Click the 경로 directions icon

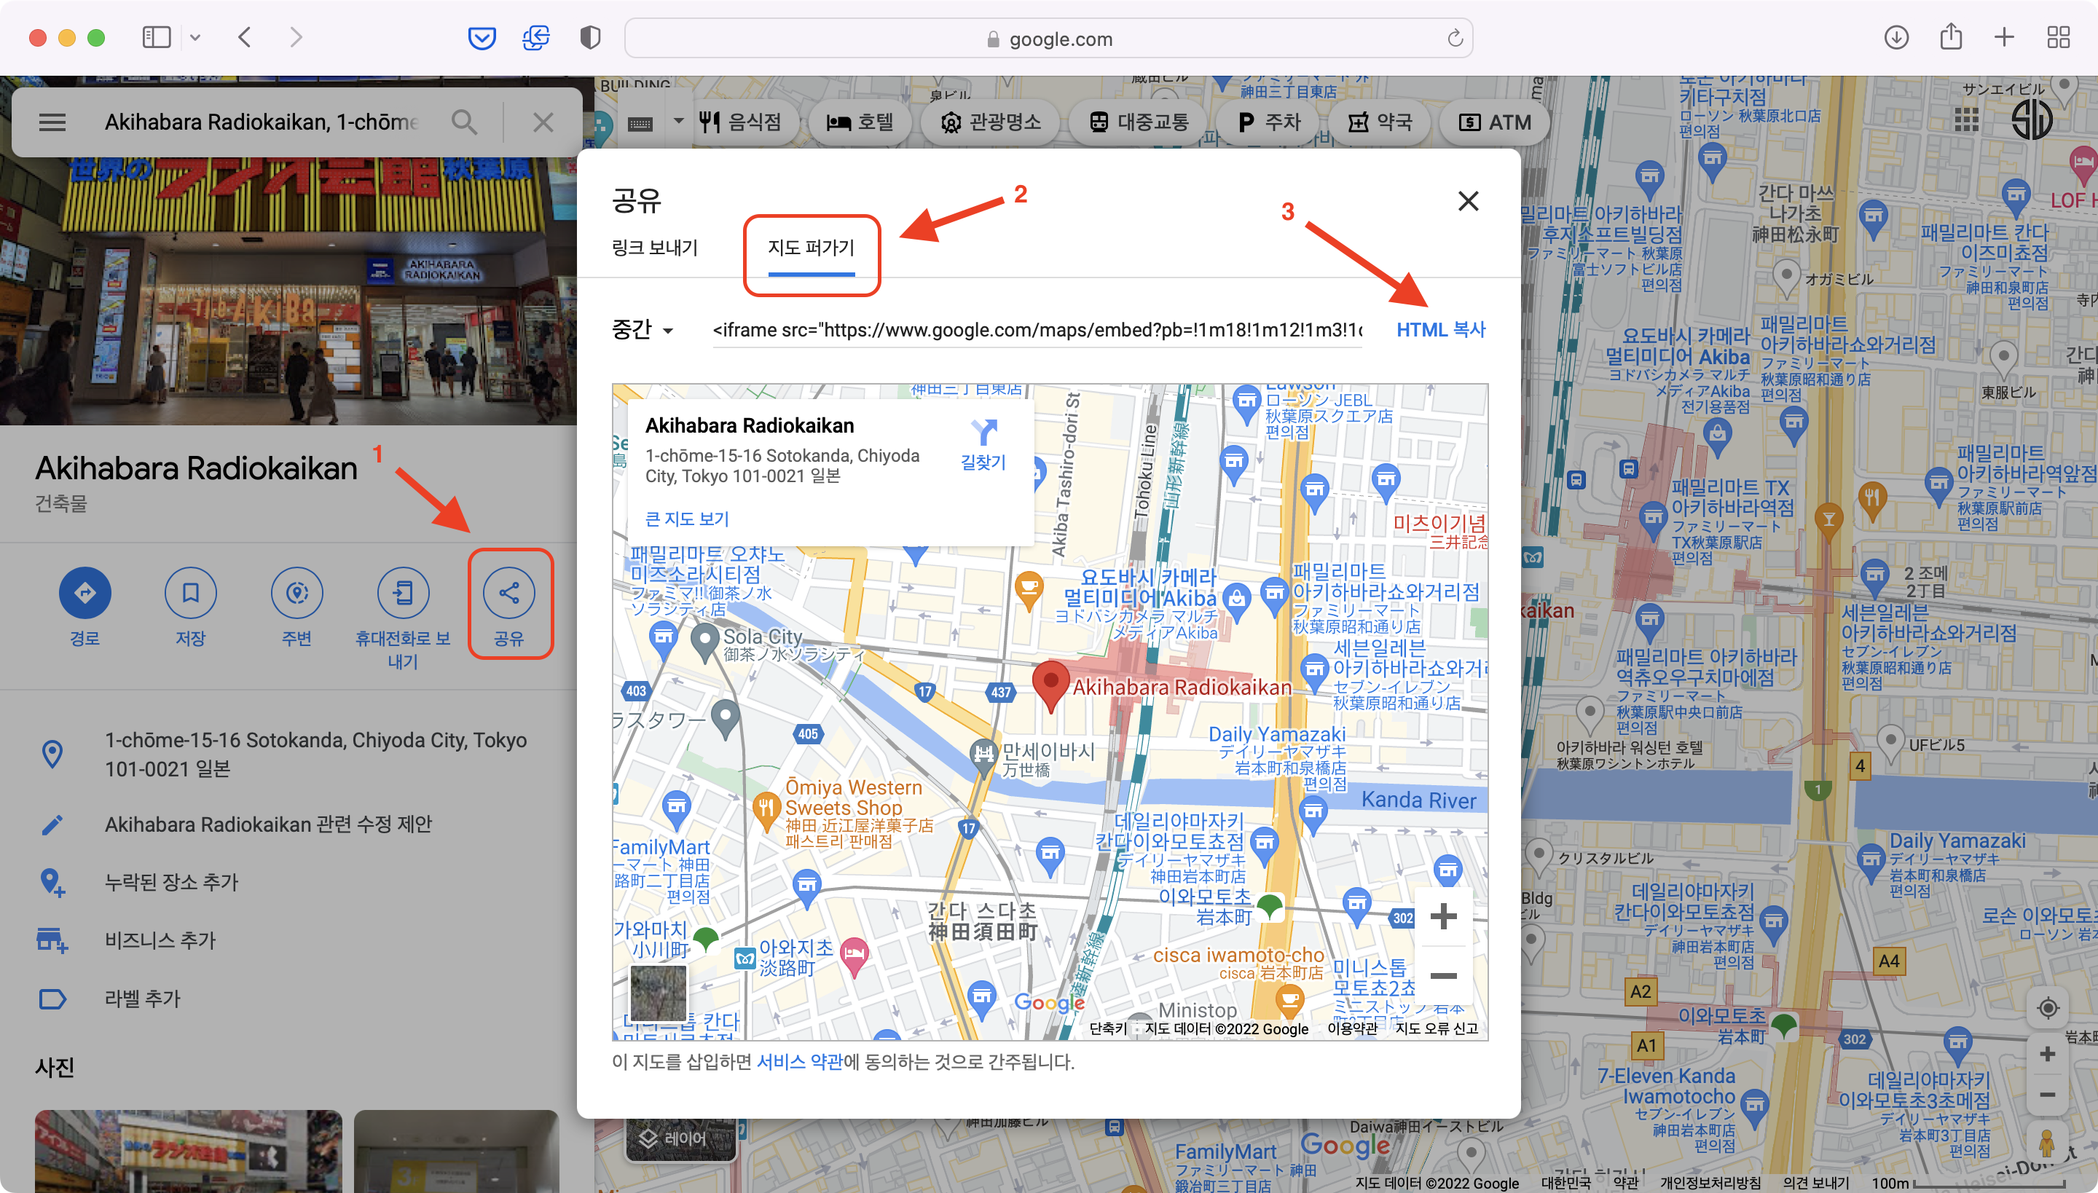click(x=85, y=592)
